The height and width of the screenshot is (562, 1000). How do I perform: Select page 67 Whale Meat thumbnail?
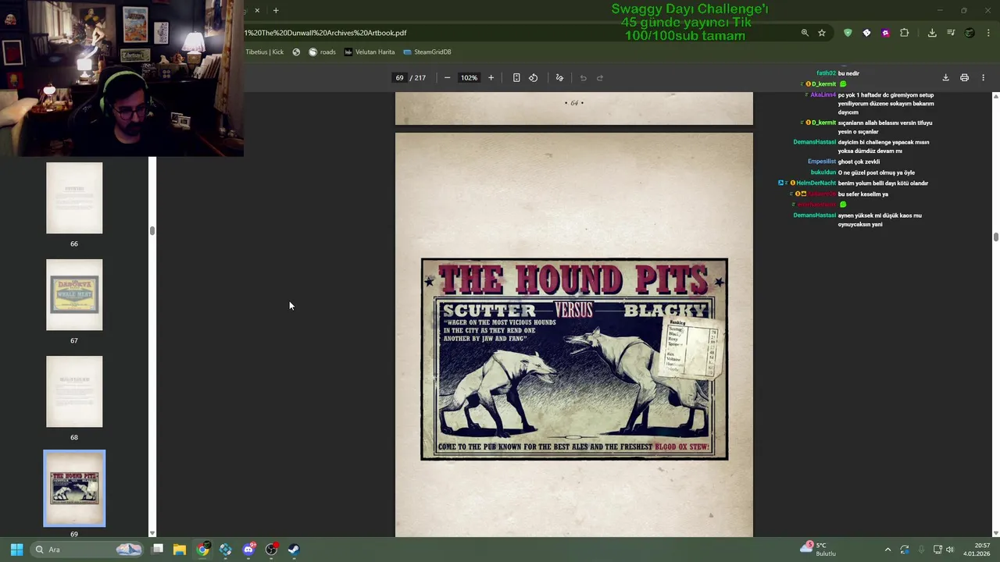(x=74, y=295)
